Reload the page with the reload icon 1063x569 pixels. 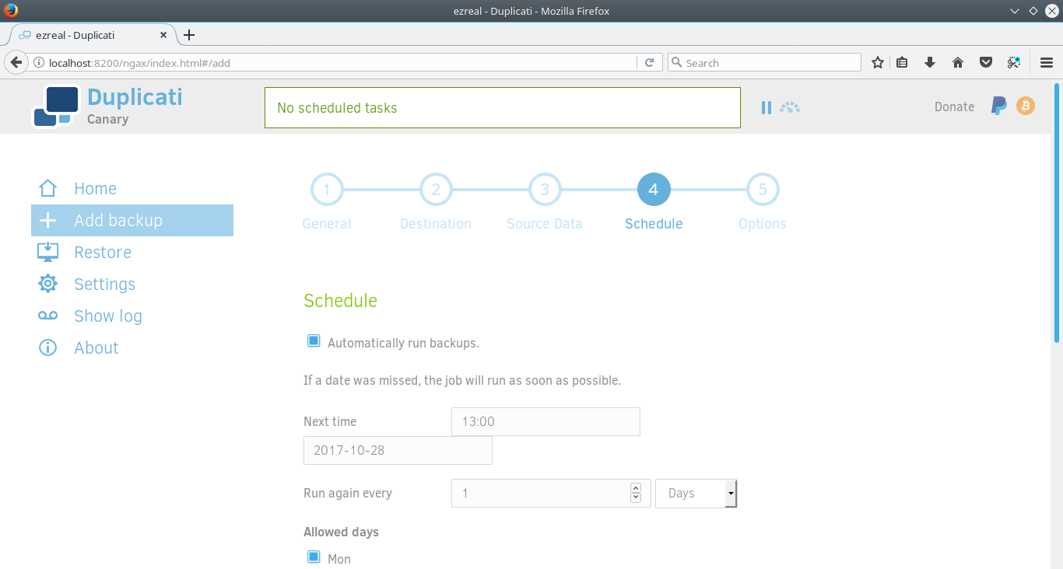(x=650, y=62)
